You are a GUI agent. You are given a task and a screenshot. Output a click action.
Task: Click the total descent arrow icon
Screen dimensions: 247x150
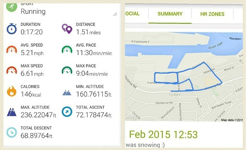[12, 132]
